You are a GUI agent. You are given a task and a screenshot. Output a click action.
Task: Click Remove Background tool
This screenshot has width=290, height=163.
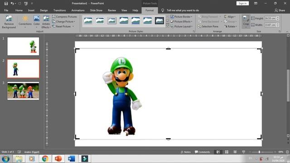click(9, 22)
